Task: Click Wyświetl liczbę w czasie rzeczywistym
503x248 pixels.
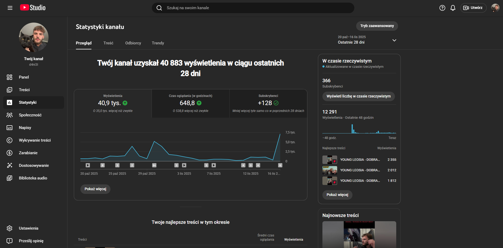Action: click(x=358, y=96)
